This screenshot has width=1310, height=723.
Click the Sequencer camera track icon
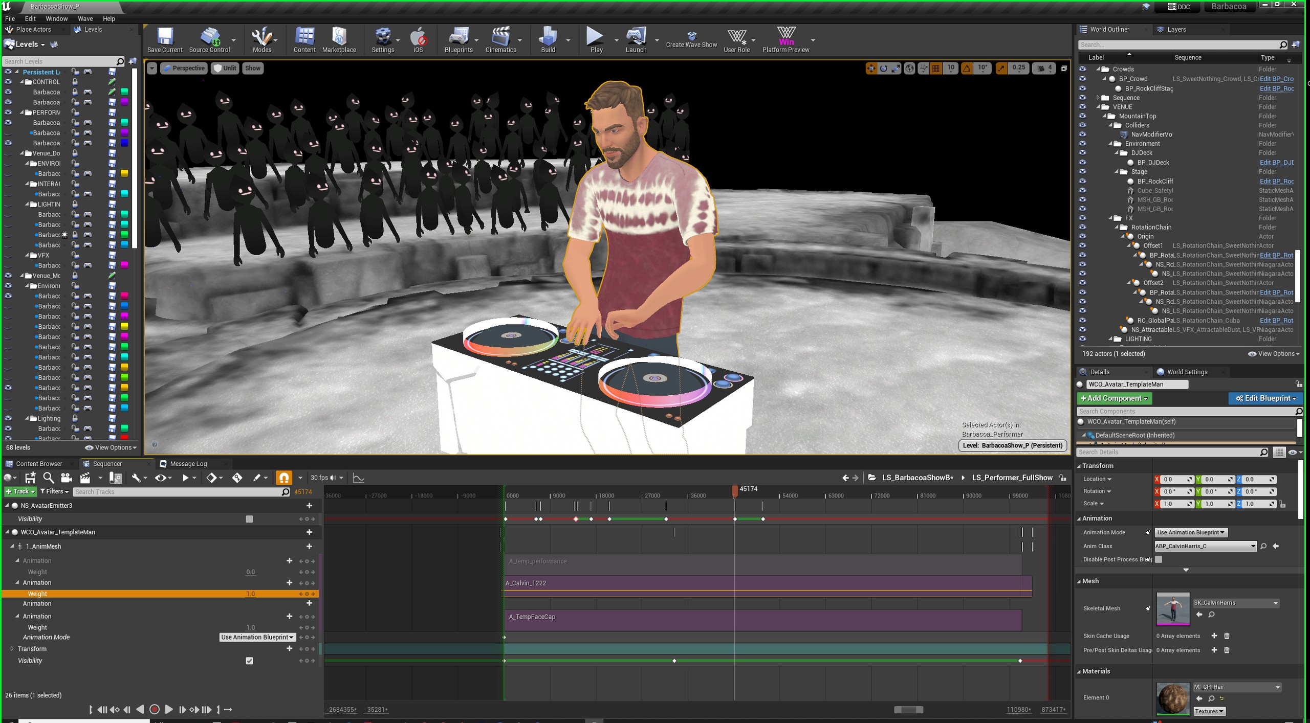[x=66, y=478]
